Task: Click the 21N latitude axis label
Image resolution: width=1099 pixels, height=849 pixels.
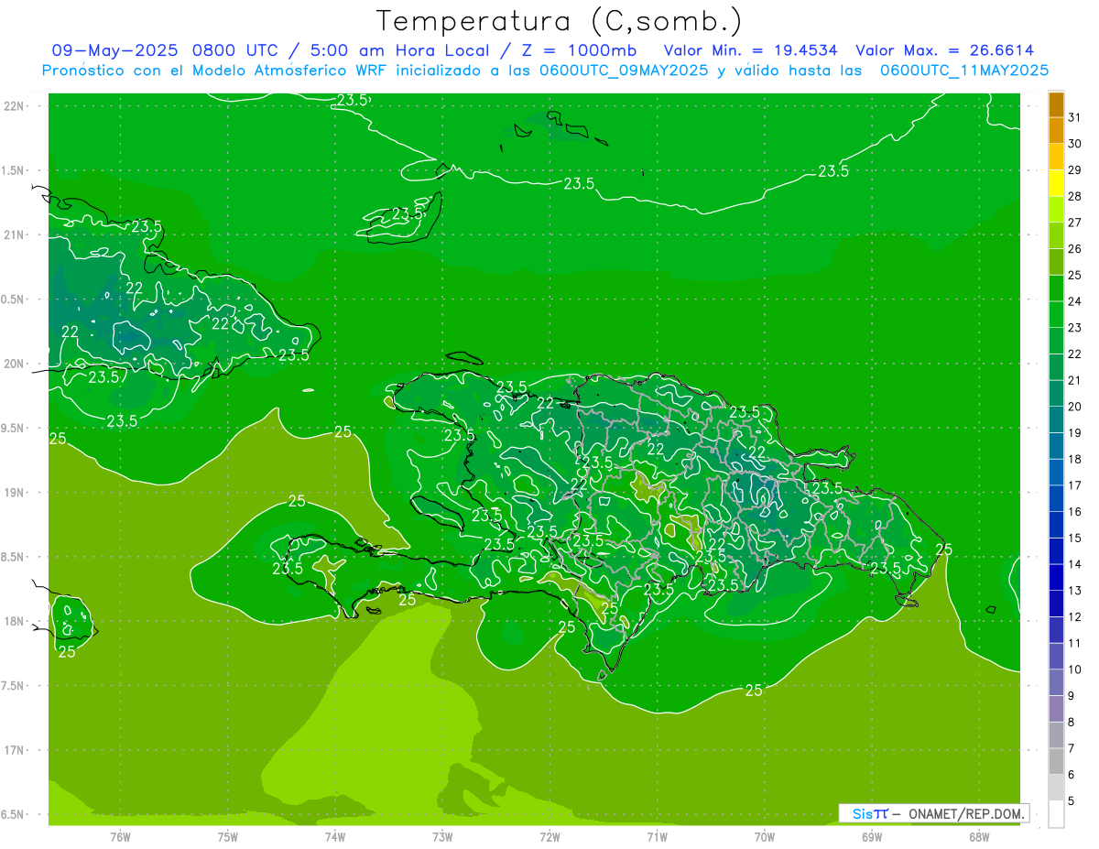Action: (15, 234)
